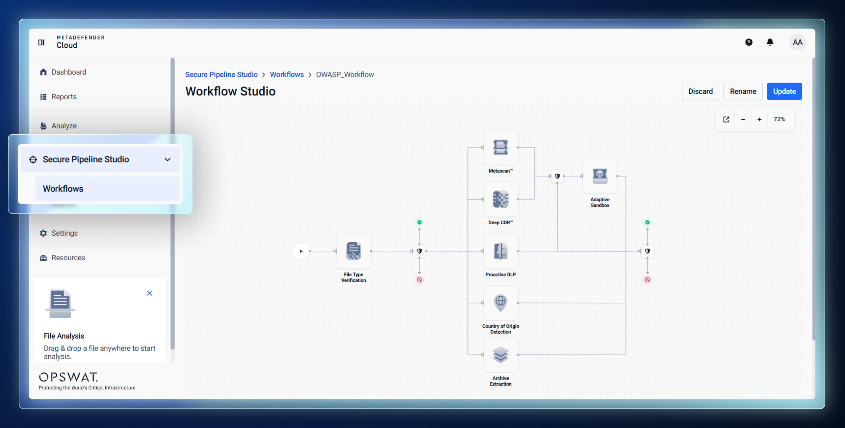Close the File Analysis card
The image size is (845, 428).
(149, 293)
